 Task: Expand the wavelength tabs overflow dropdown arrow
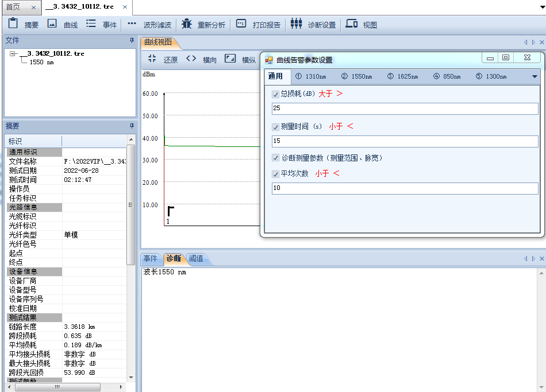(534, 76)
